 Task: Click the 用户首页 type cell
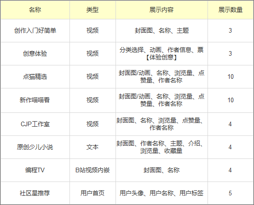92,193
